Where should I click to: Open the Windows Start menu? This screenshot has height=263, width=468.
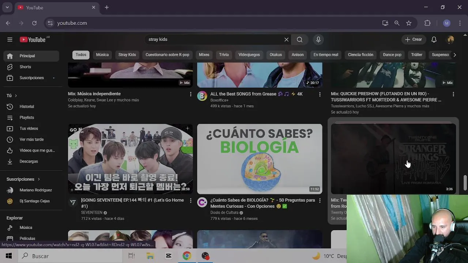click(9, 256)
